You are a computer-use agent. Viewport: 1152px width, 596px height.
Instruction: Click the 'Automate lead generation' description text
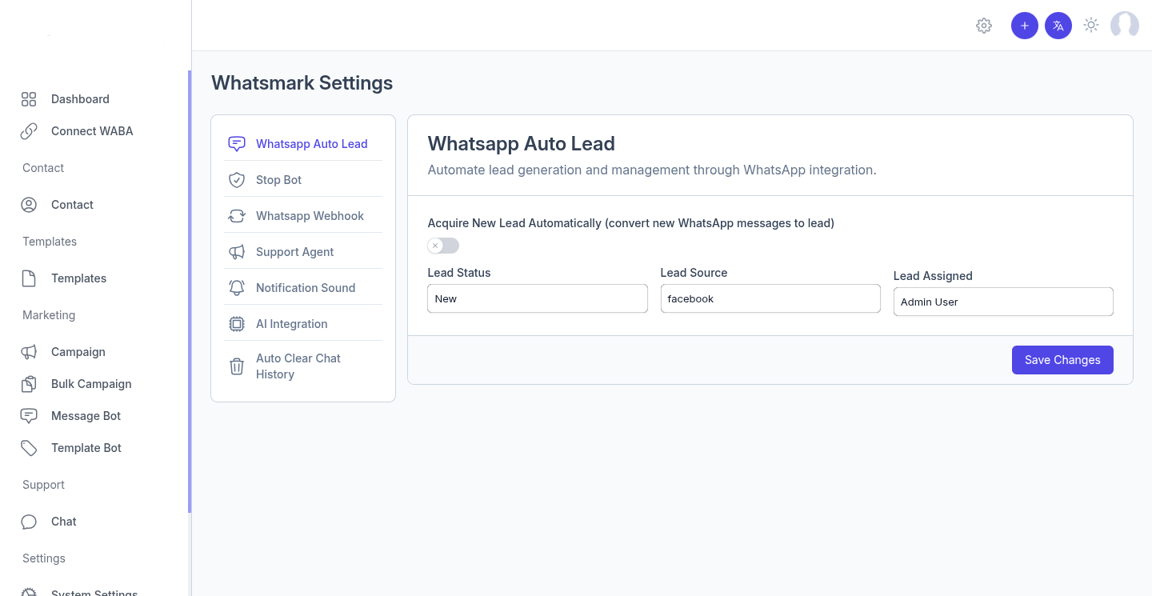click(x=652, y=170)
